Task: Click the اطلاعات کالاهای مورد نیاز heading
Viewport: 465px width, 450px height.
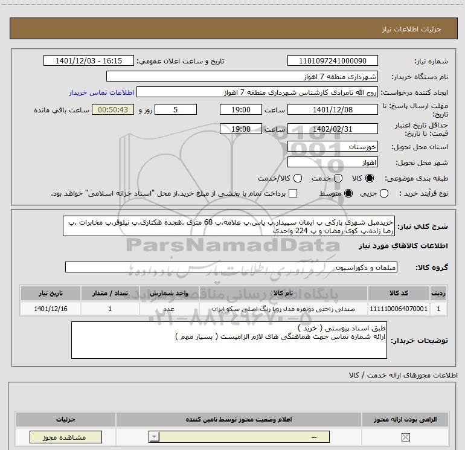Action: [403, 246]
